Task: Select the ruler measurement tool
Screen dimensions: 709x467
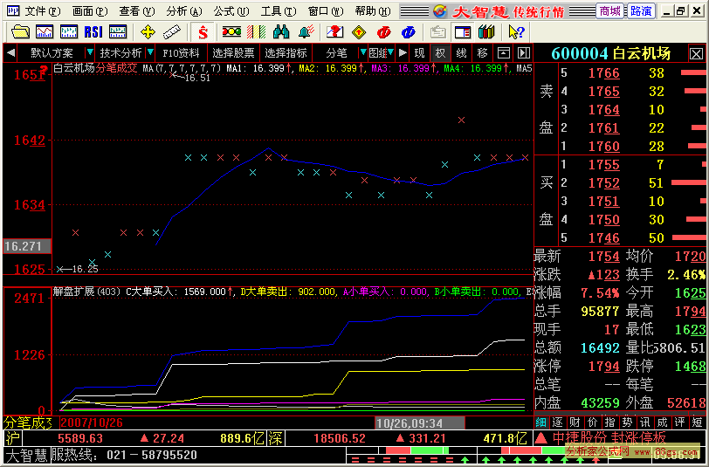Action: [172, 32]
